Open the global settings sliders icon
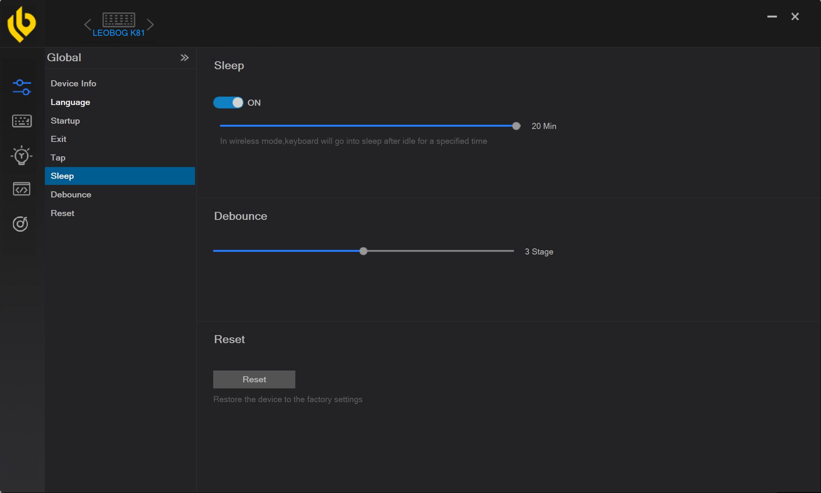Viewport: 821px width, 493px height. [x=22, y=87]
